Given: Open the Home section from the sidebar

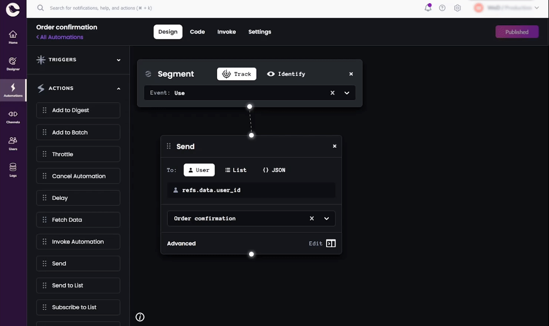Looking at the screenshot, I should [x=13, y=36].
